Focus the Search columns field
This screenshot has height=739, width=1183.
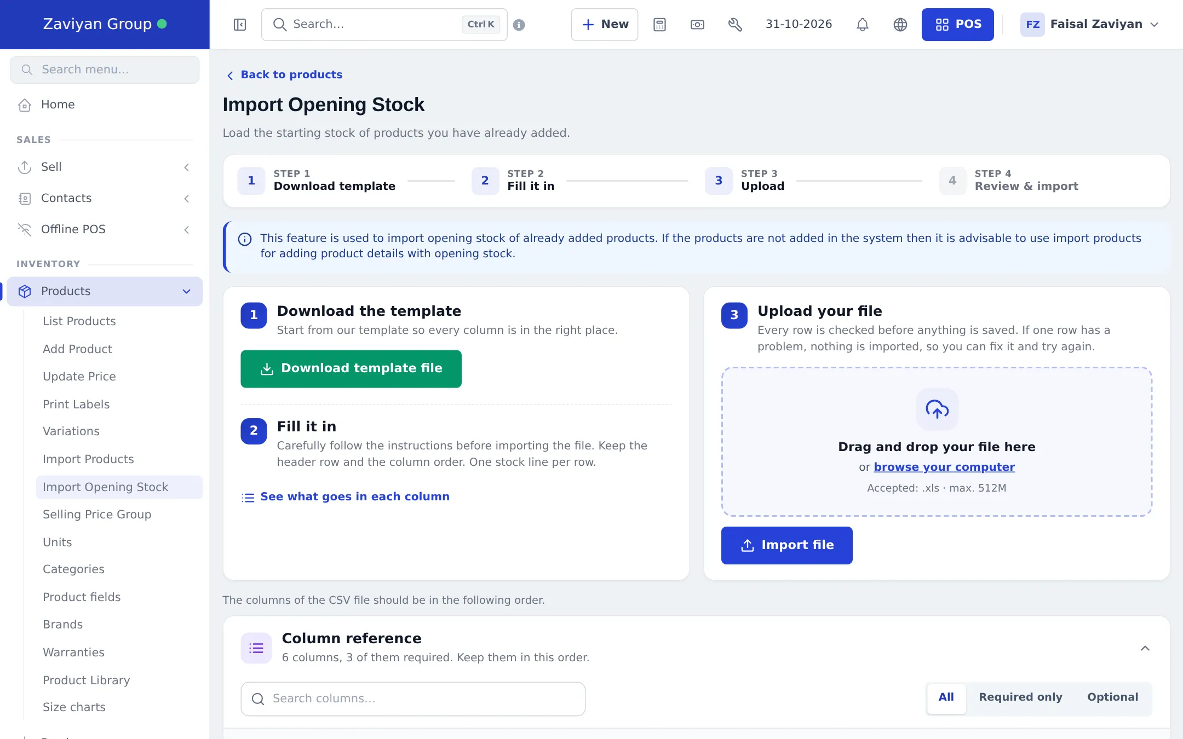click(413, 698)
